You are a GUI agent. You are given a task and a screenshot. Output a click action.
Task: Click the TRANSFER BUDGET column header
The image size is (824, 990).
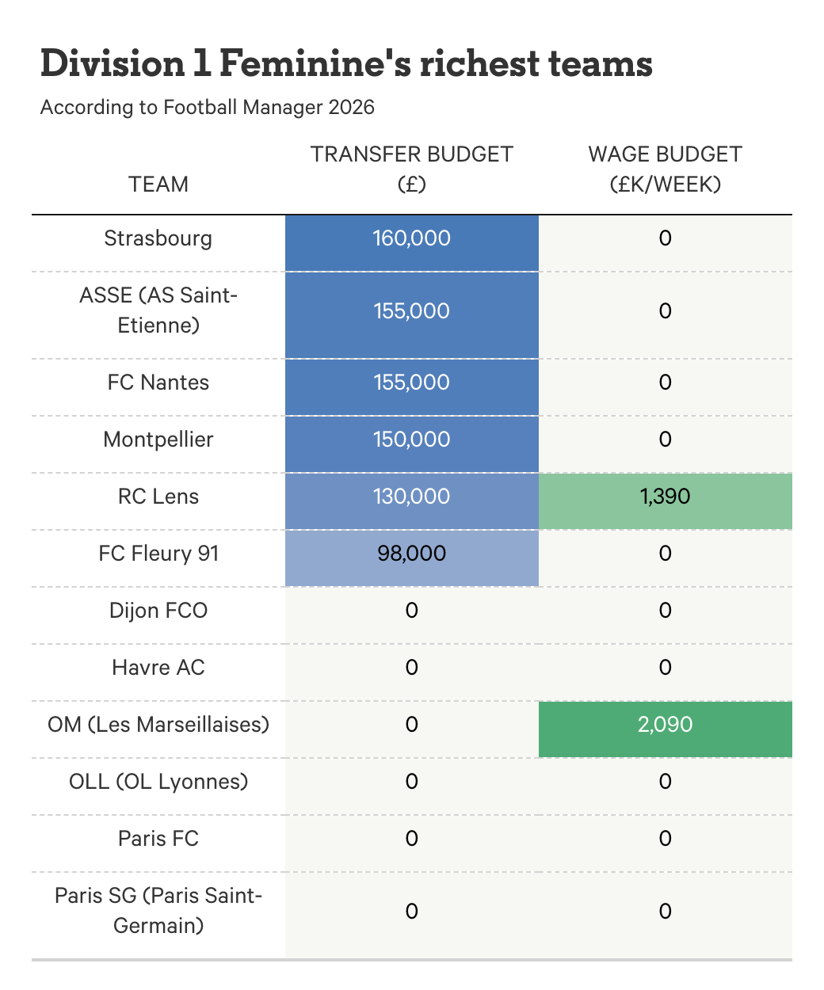coord(411,169)
